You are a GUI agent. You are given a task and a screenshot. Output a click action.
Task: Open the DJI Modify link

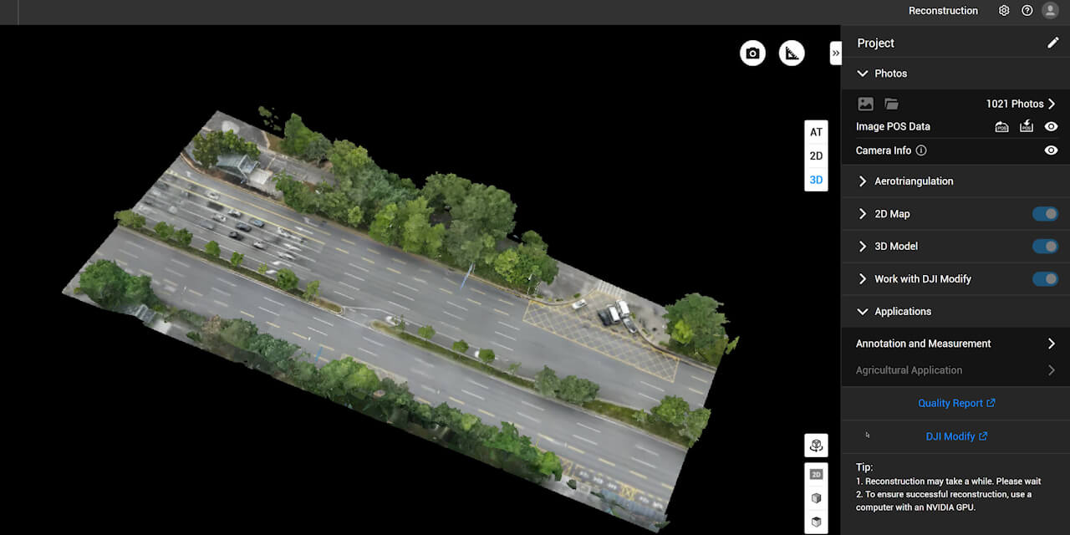[955, 436]
